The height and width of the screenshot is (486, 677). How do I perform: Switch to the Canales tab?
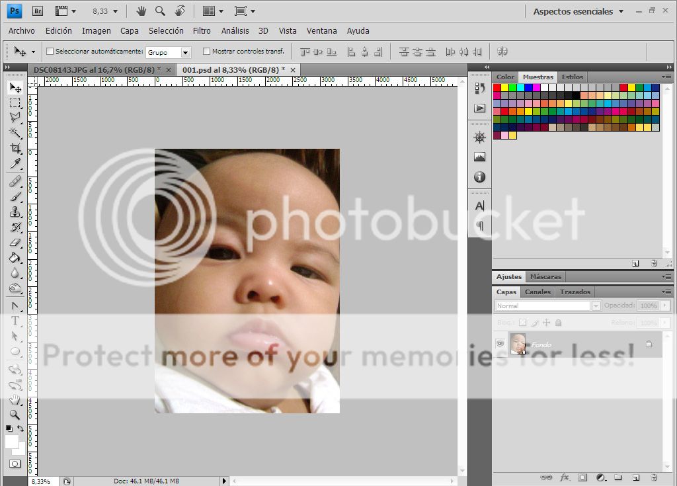pyautogui.click(x=538, y=292)
